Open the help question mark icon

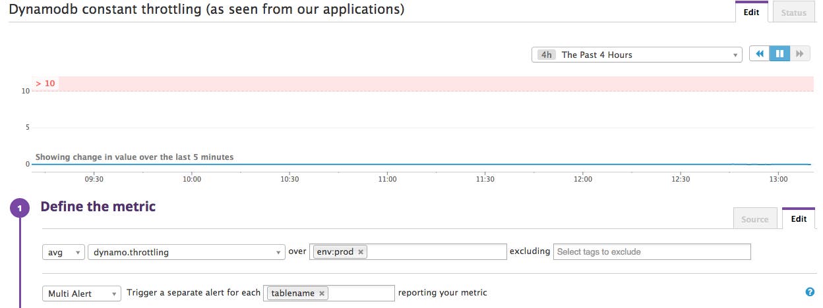pos(810,293)
